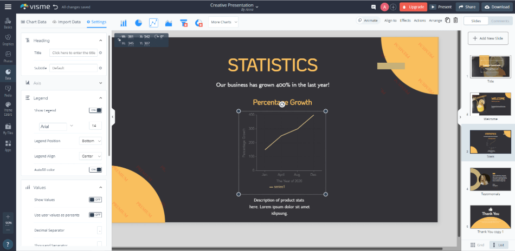Switch to the Chart Data tab

tap(34, 22)
